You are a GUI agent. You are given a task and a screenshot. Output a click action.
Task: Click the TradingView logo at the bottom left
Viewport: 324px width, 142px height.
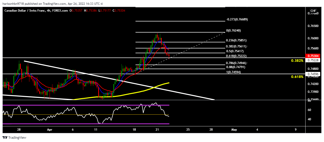click(14, 137)
